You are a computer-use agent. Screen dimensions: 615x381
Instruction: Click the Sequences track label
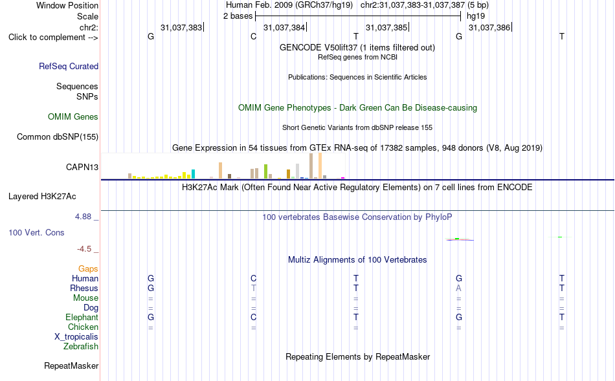[x=77, y=86]
